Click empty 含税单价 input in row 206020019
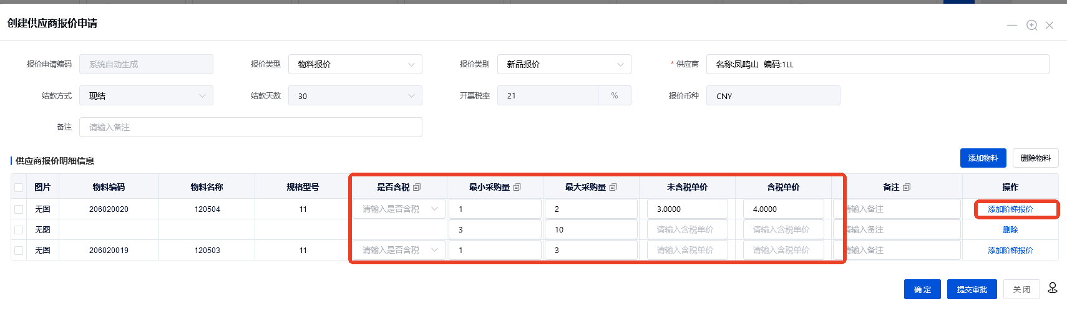 click(x=784, y=250)
